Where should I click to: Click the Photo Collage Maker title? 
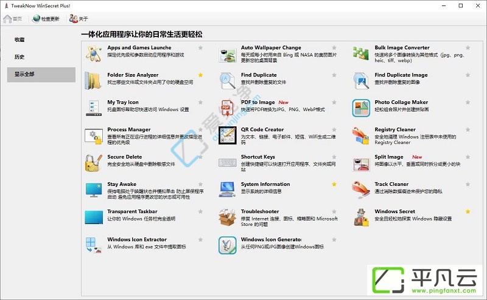[x=401, y=102]
